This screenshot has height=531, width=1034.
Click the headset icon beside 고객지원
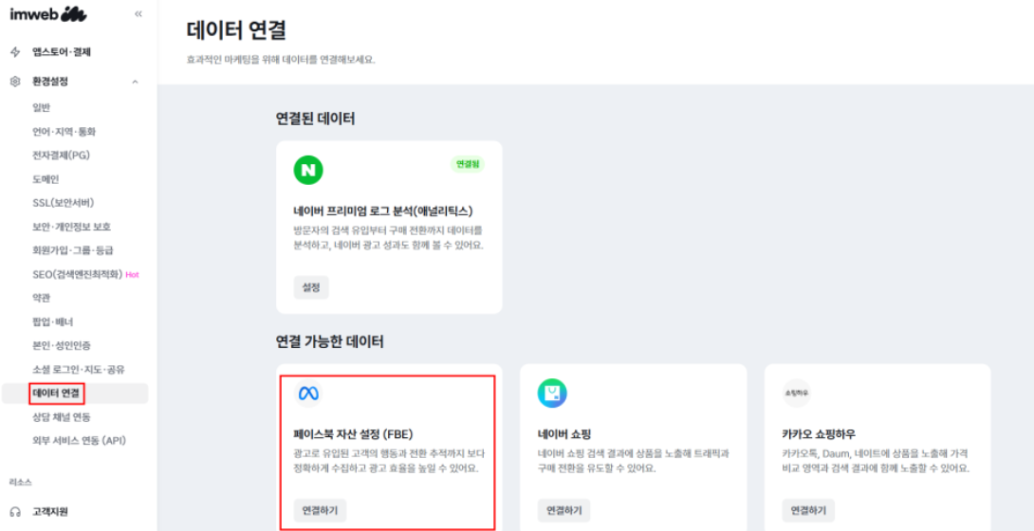coord(15,512)
